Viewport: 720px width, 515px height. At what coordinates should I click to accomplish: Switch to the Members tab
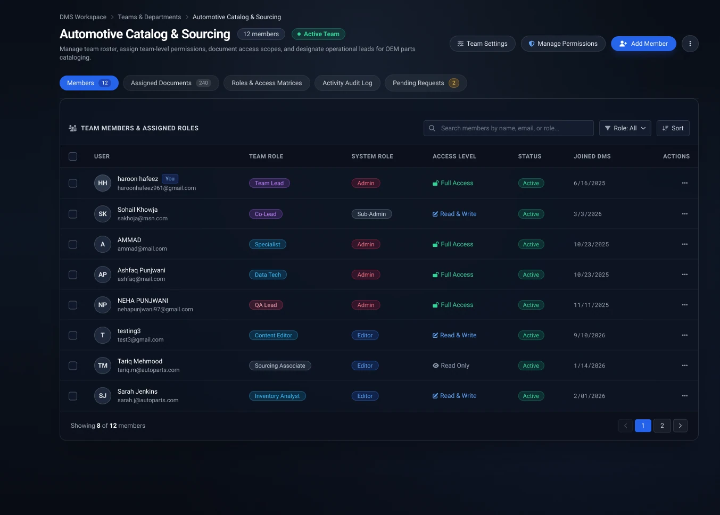pos(89,83)
